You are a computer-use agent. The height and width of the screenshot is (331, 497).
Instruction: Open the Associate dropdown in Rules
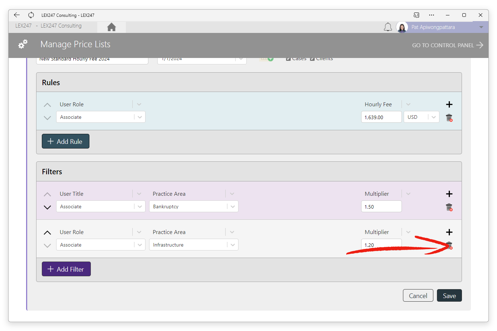pos(101,117)
